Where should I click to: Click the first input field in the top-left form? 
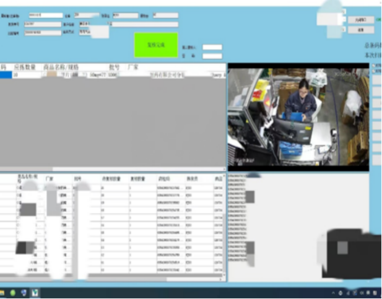click(44, 15)
